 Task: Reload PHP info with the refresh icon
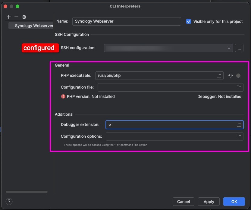click(231, 76)
